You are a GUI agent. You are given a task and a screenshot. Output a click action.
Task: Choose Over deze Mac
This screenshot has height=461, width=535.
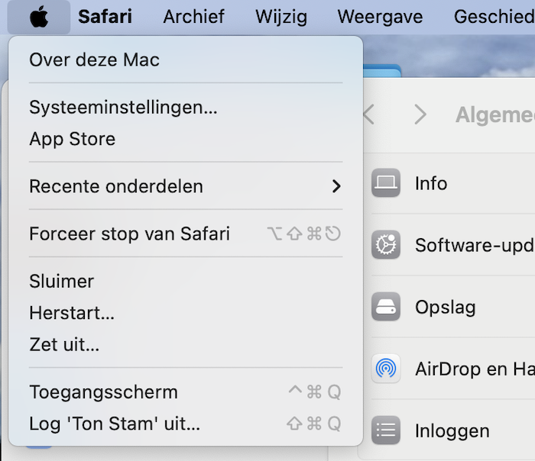coord(95,60)
